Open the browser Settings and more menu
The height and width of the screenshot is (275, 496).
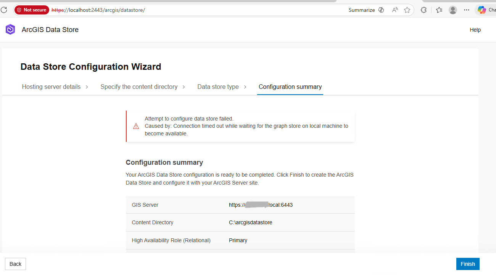pyautogui.click(x=467, y=10)
